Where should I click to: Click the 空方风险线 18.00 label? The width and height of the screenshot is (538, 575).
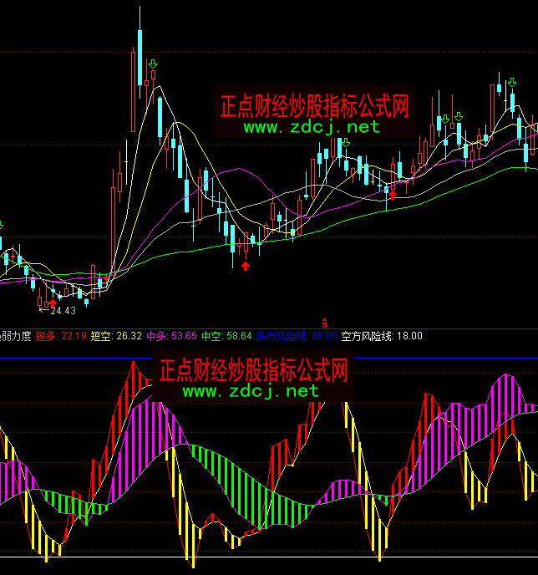[382, 336]
